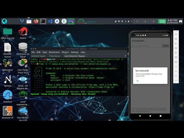Launch Burpsuite CE from the desktop

click(8, 112)
